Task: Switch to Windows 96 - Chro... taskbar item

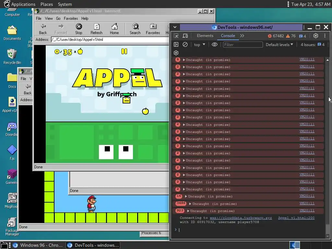Action: tap(38, 245)
